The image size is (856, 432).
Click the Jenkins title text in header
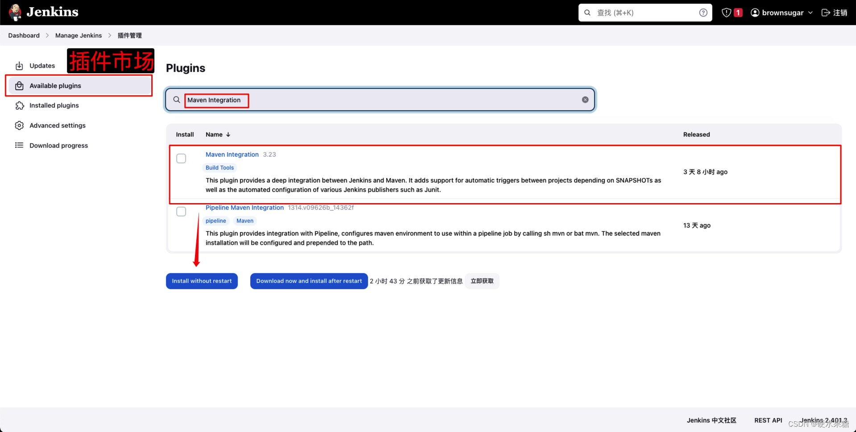(52, 12)
